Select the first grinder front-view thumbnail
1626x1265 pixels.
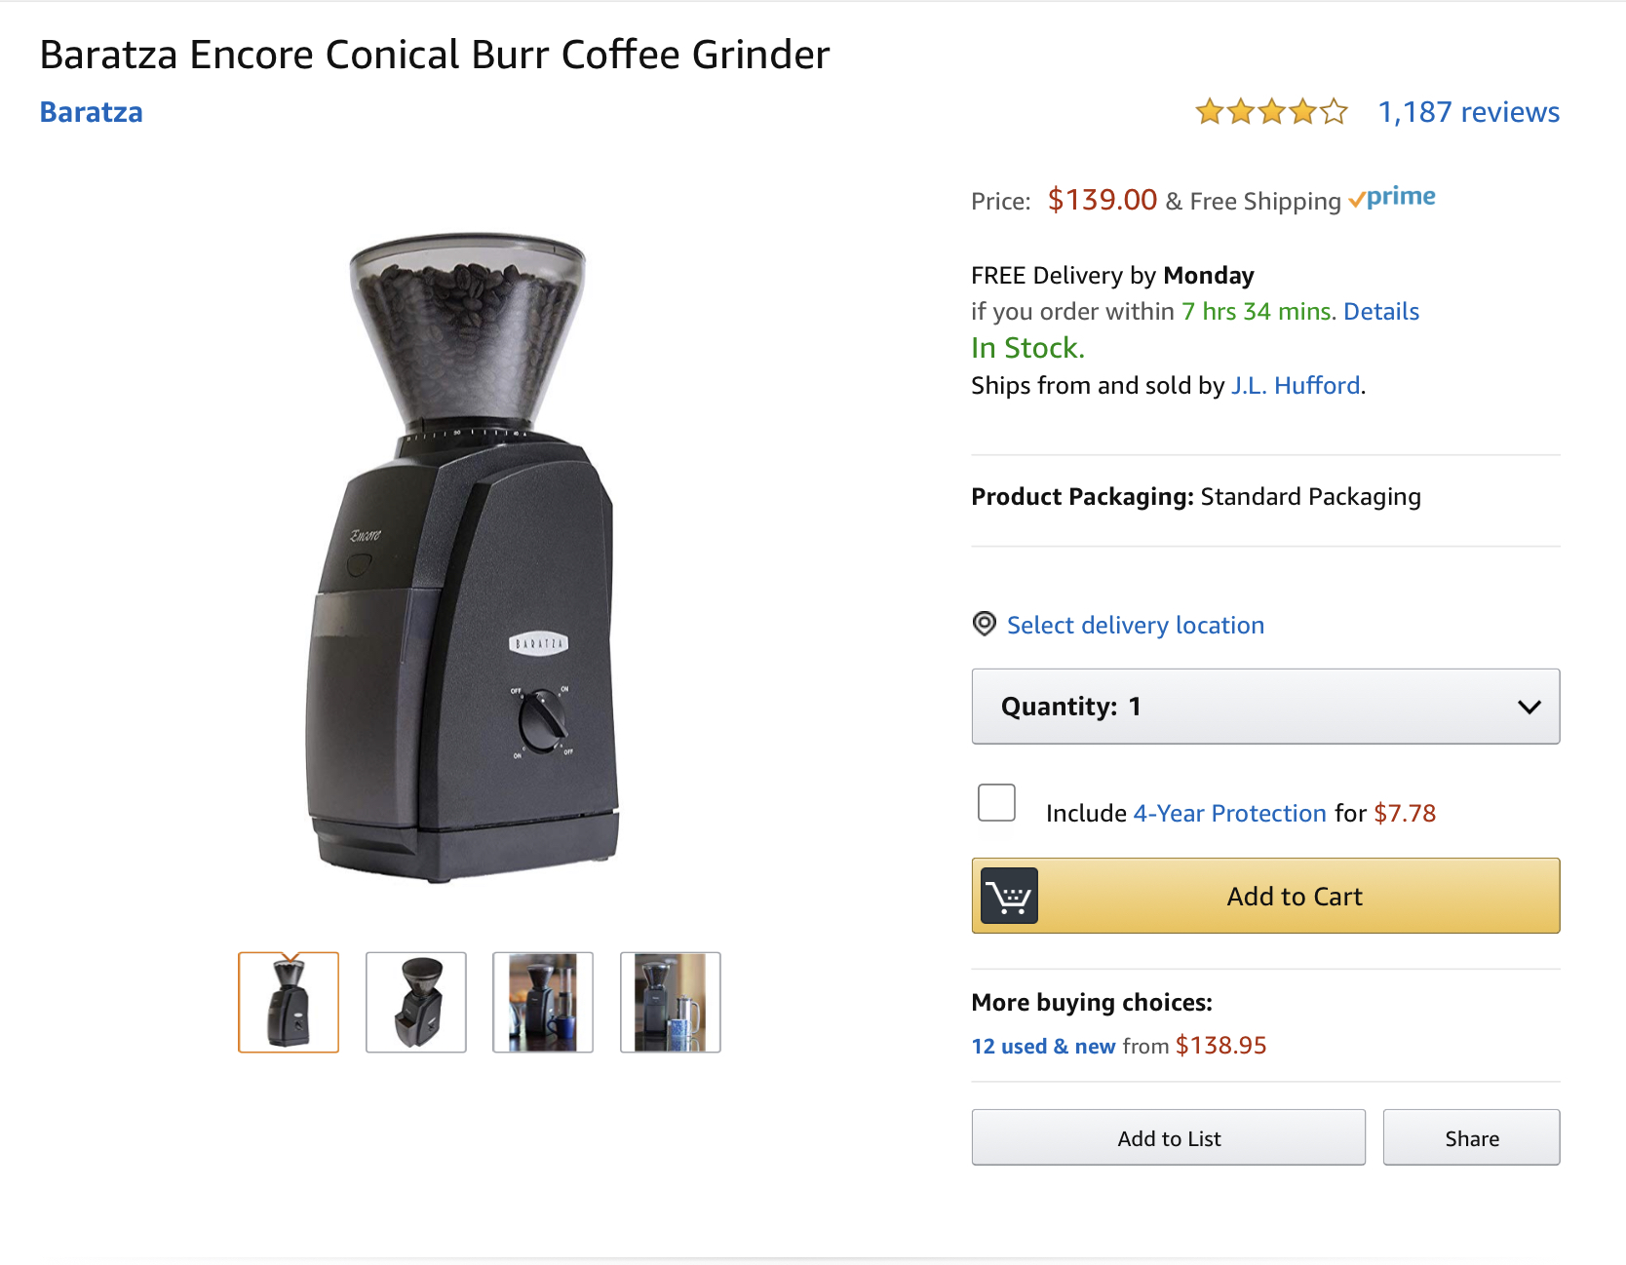click(x=289, y=1002)
